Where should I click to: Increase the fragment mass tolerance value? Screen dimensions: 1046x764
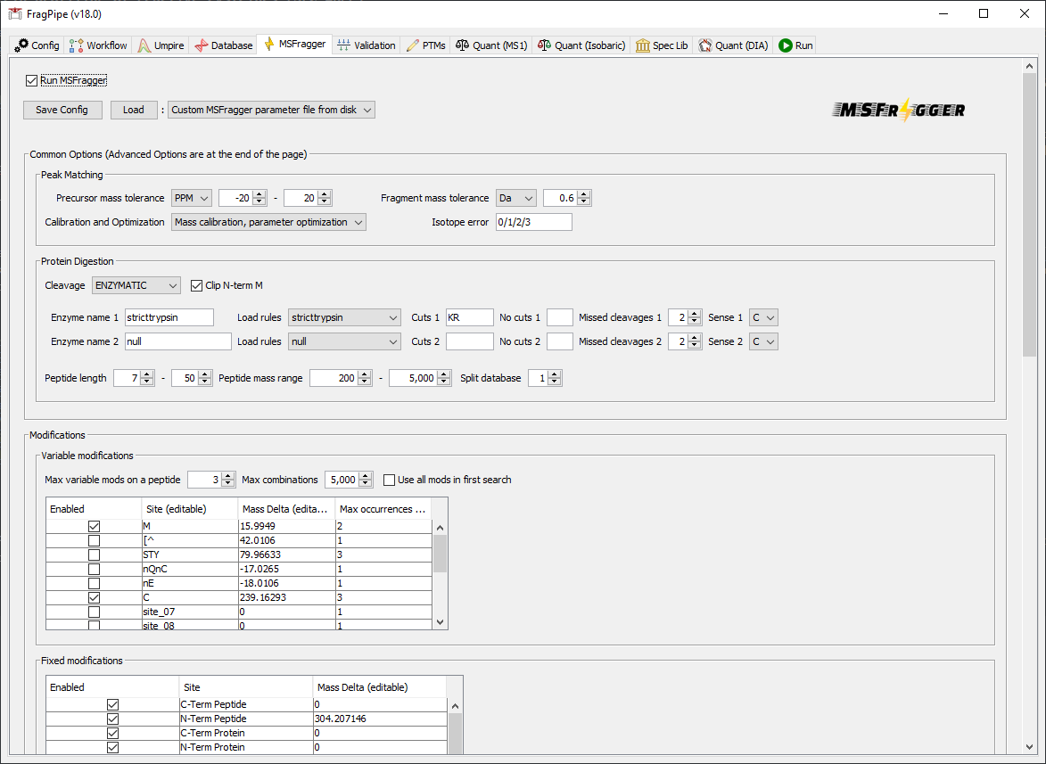point(584,194)
